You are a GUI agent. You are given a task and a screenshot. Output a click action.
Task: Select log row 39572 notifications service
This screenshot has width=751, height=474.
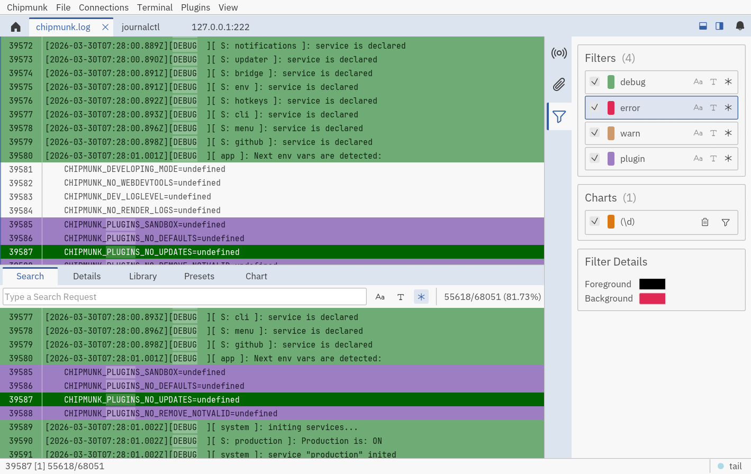(x=272, y=45)
